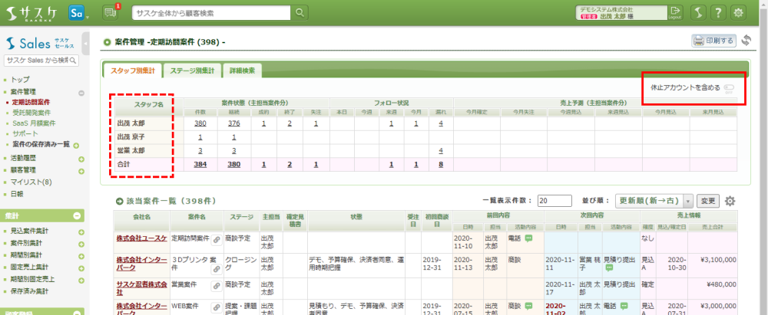Image resolution: width=768 pixels, height=315 pixels.
Task: Click the refresh arrows beside print button
Action: coord(746,41)
